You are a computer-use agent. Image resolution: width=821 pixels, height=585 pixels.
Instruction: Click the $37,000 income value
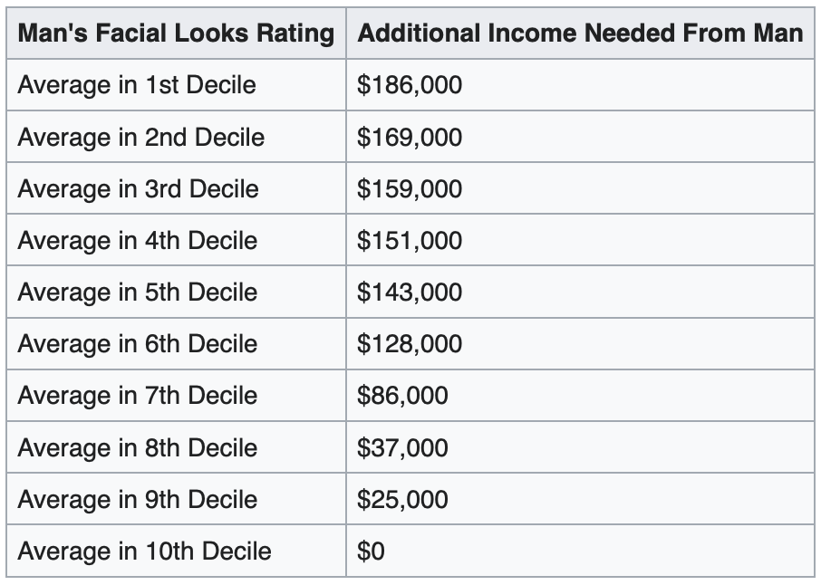coord(402,448)
